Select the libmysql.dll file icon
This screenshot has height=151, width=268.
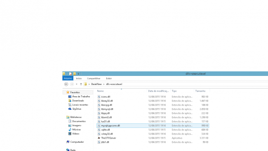pos(99,109)
